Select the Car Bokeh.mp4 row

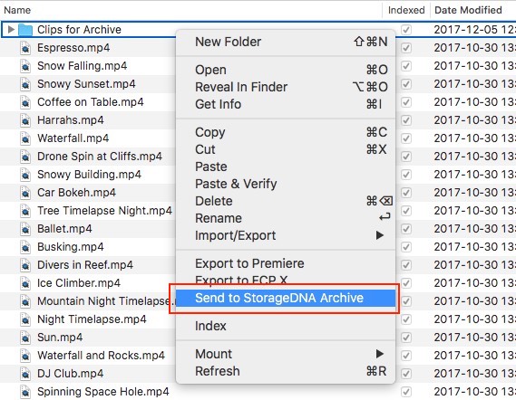(x=258, y=193)
